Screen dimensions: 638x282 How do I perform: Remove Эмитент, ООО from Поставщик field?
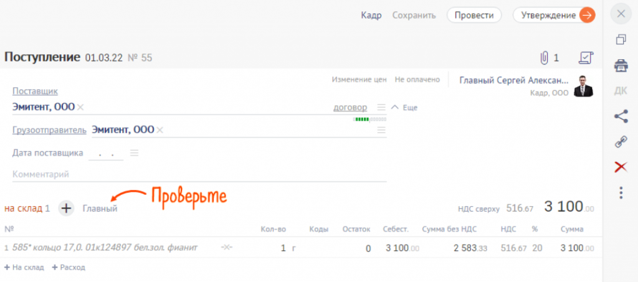(x=80, y=108)
